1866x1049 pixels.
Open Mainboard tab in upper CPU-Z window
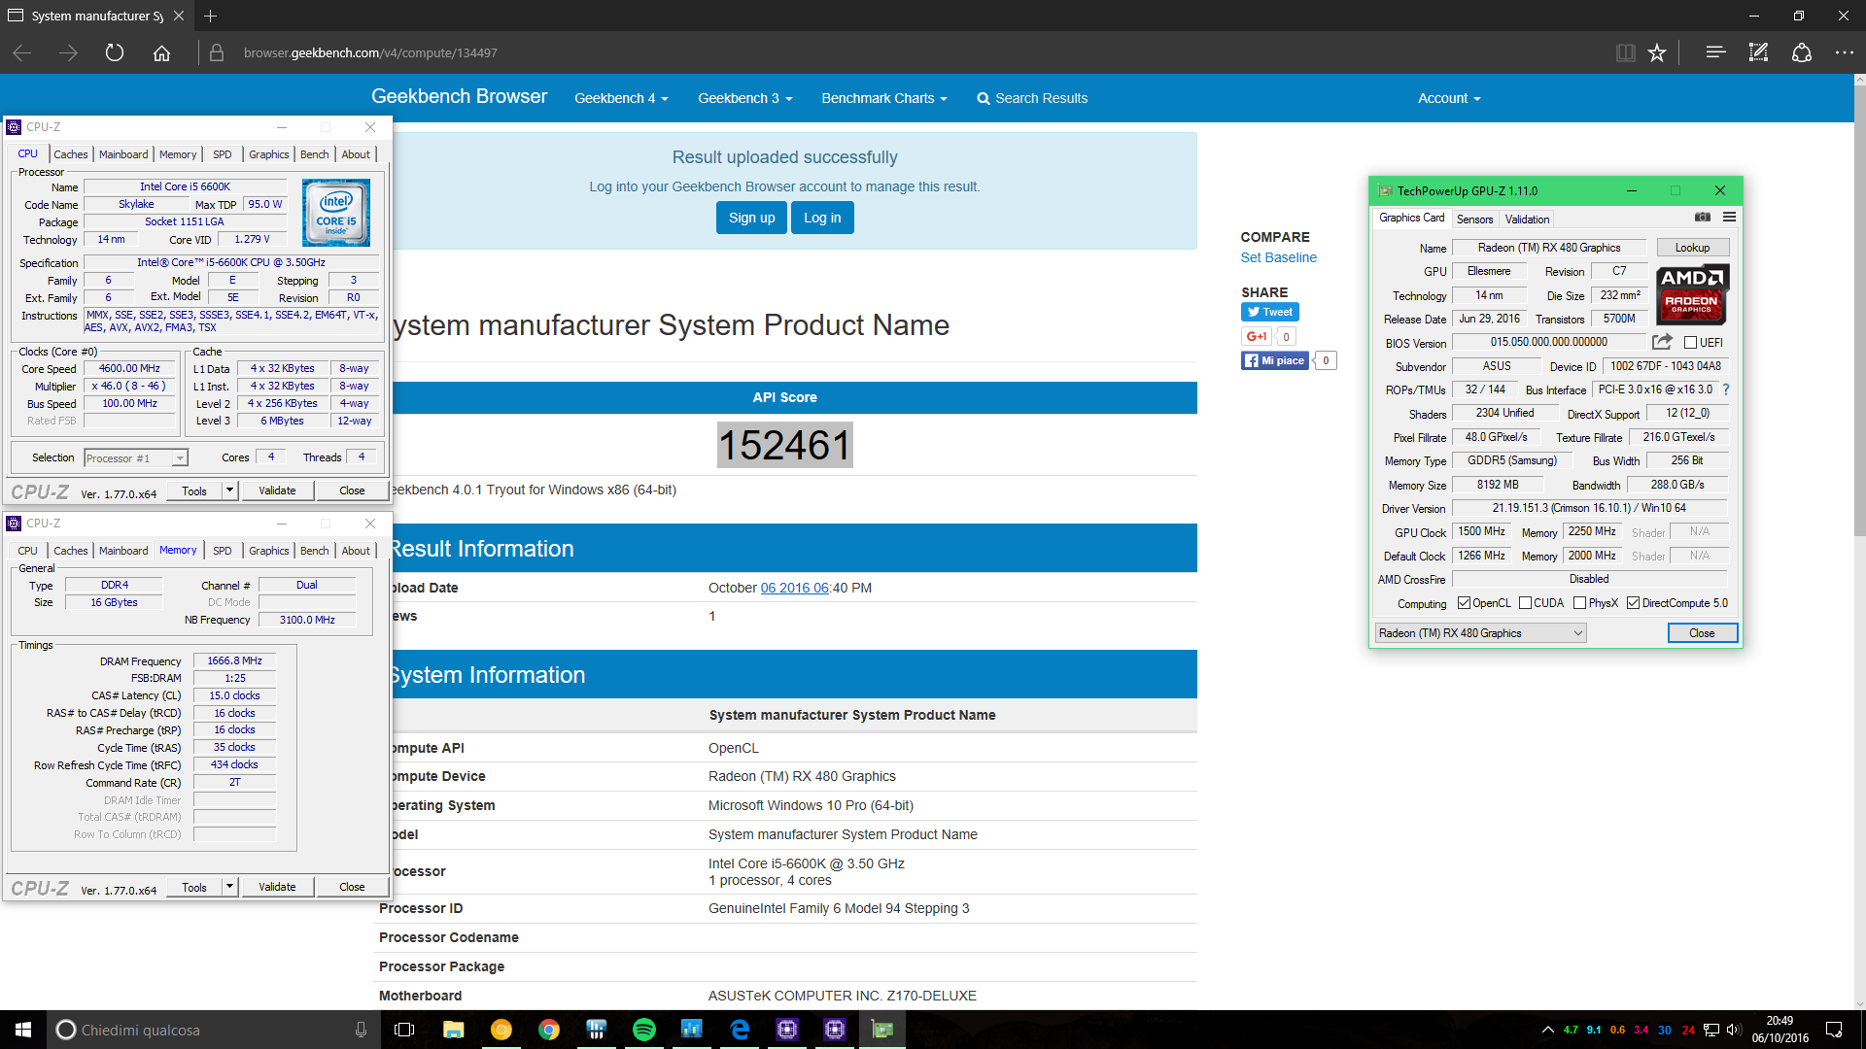(123, 154)
